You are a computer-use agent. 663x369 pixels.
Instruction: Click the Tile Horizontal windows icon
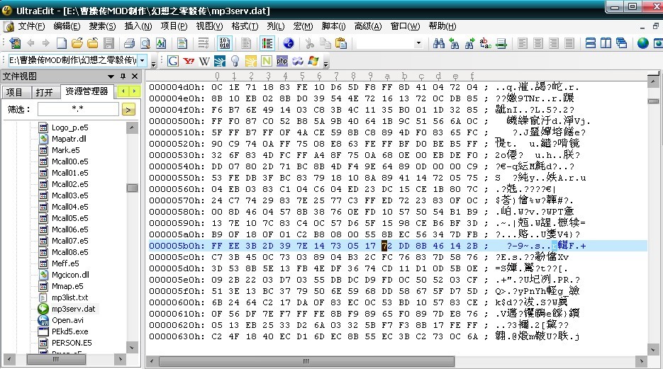[x=590, y=43]
